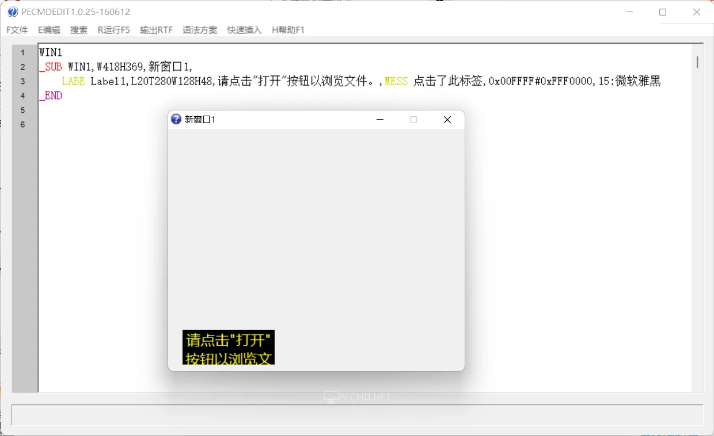714x436 pixels.
Task: Click the LABE keyword in the editor
Action: 73,81
